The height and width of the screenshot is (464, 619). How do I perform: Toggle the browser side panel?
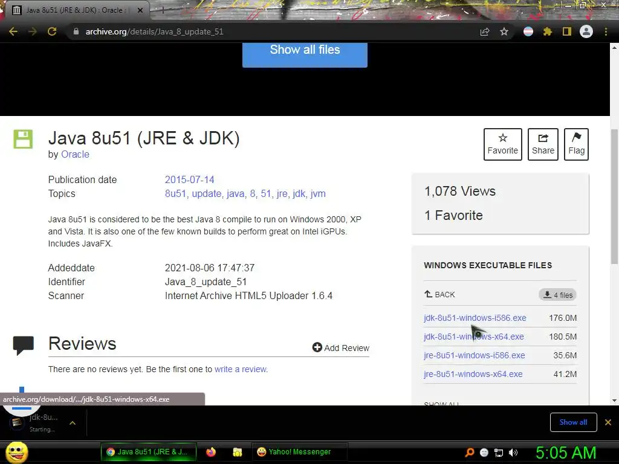click(x=567, y=31)
